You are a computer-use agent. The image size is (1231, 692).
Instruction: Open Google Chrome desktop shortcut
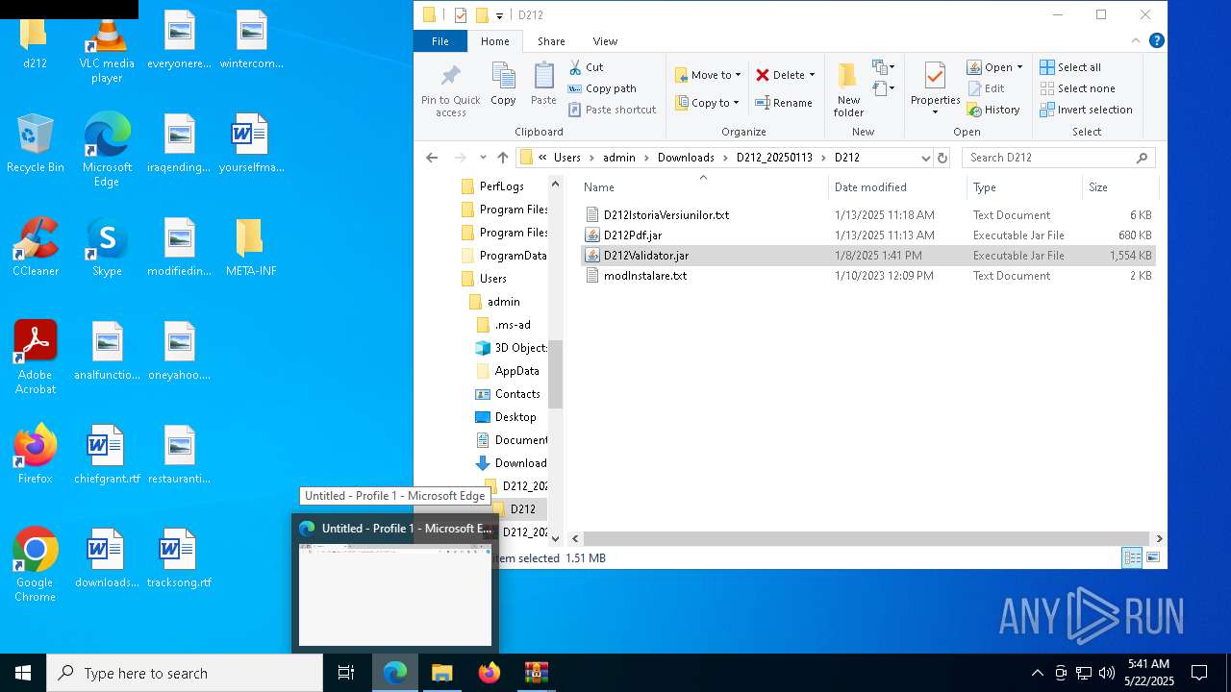coord(35,565)
